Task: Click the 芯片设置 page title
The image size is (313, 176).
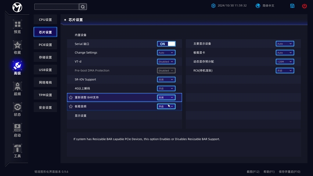Action: point(76,20)
